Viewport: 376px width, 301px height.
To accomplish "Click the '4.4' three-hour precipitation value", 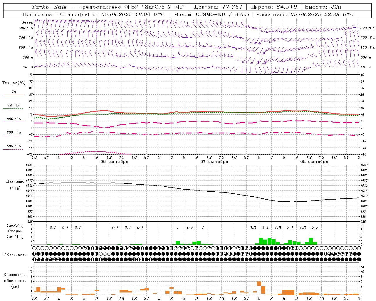I will click(x=265, y=228).
